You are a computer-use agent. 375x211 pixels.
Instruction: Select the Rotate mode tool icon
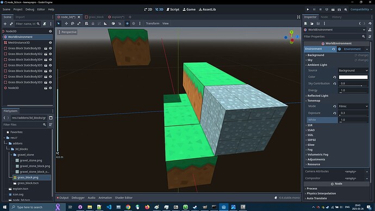pos(72,23)
